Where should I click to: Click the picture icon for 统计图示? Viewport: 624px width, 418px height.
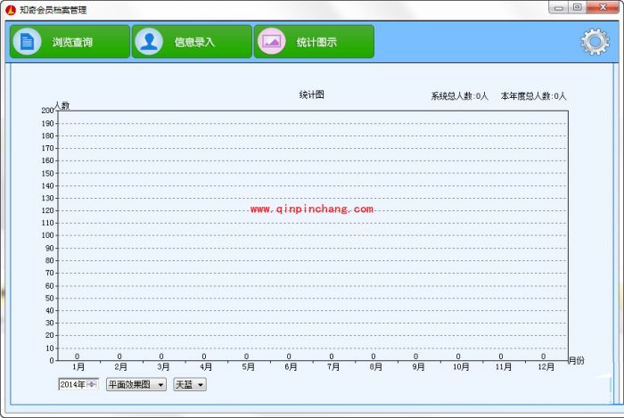271,41
